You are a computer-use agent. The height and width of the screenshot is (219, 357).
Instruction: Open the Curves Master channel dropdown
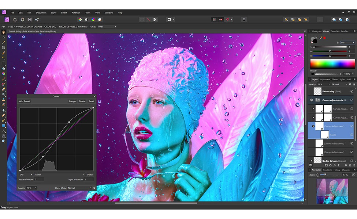pyautogui.click(x=59, y=174)
